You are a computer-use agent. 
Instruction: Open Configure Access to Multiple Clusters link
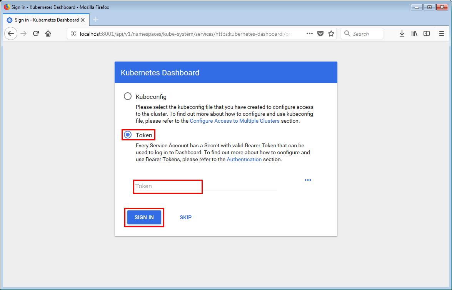[x=235, y=121]
